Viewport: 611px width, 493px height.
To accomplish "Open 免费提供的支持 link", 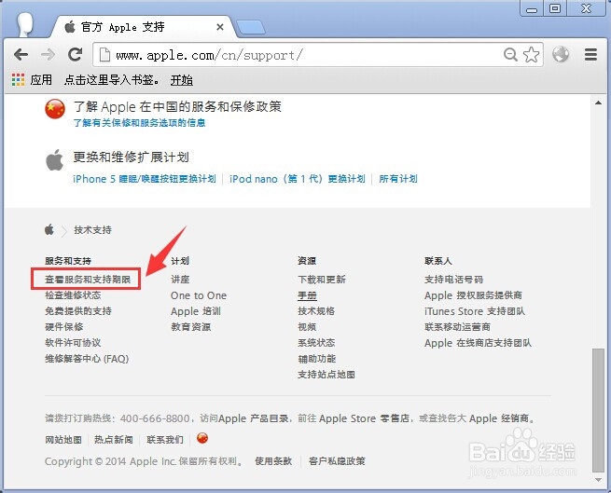I will click(78, 311).
